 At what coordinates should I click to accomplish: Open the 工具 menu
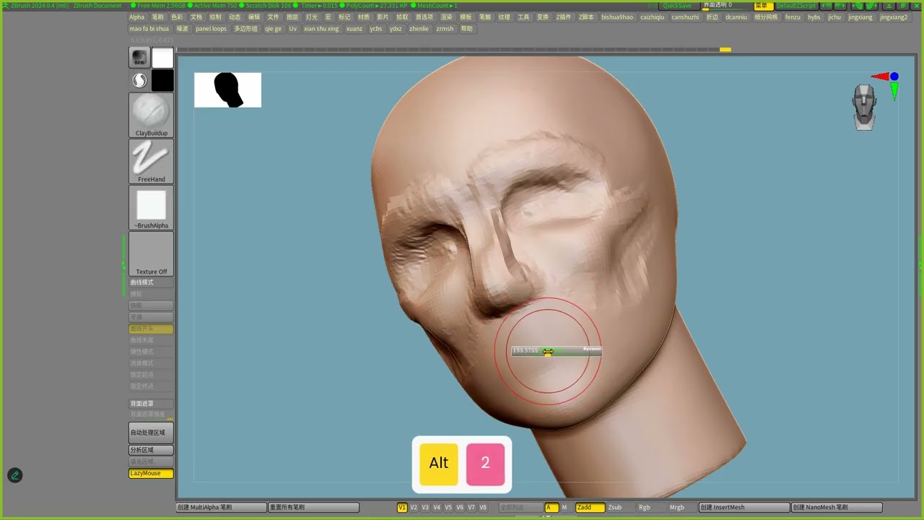point(523,17)
